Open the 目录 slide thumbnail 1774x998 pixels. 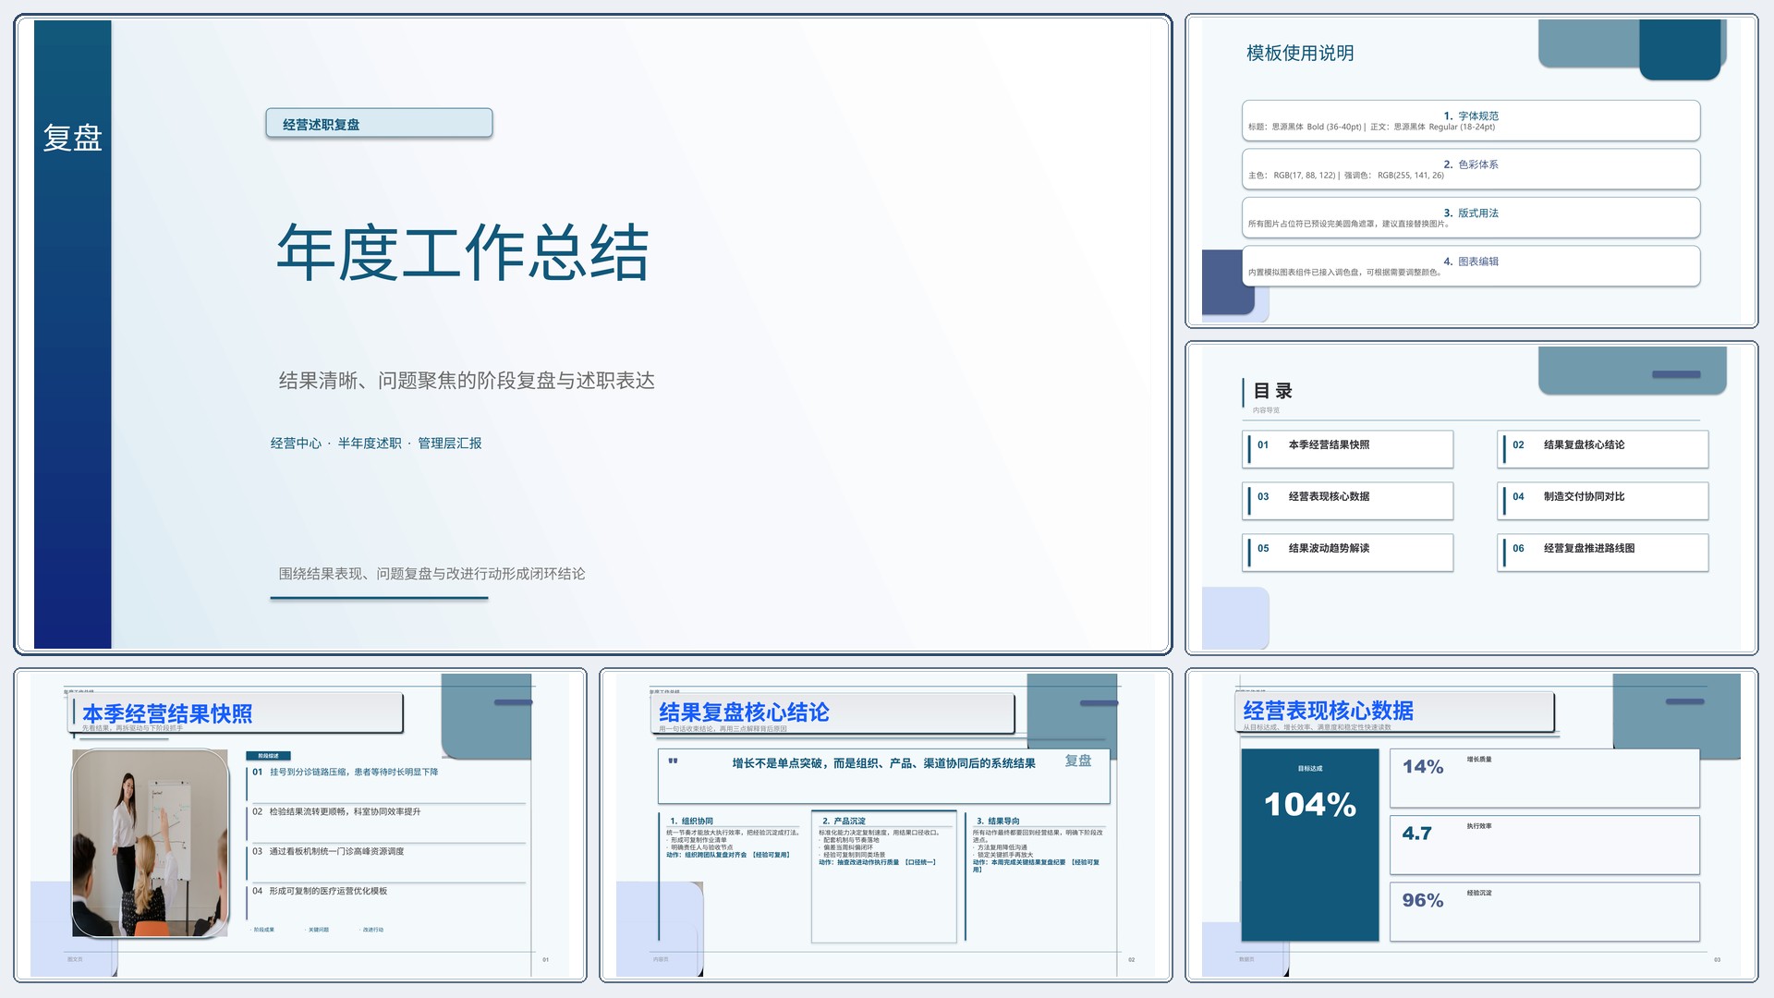1471,498
